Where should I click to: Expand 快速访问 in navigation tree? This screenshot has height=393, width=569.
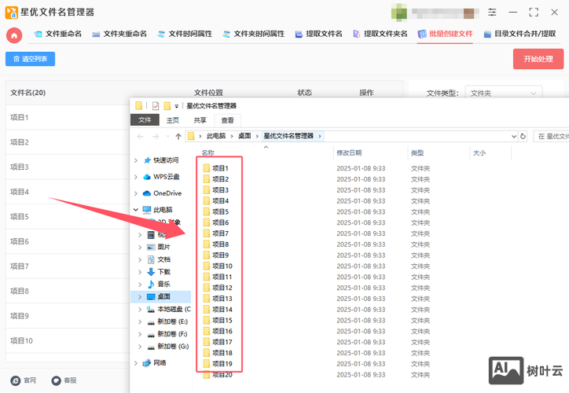[136, 160]
